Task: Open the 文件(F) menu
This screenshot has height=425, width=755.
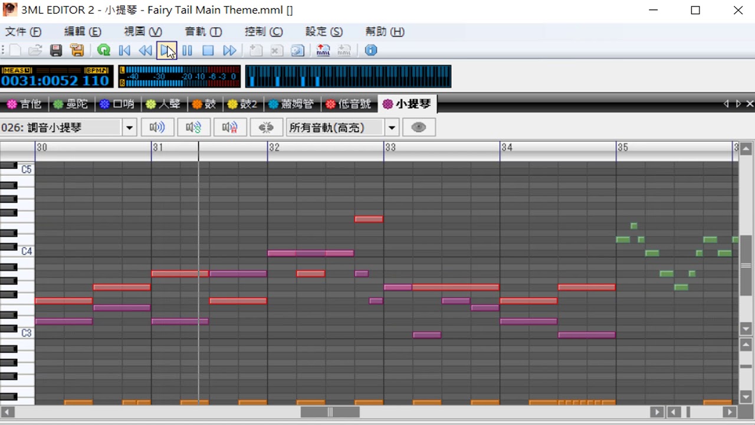Action: pyautogui.click(x=24, y=32)
